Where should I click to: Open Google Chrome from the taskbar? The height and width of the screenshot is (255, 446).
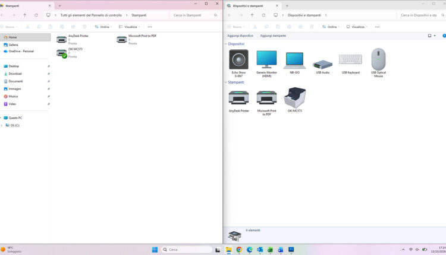point(239,250)
